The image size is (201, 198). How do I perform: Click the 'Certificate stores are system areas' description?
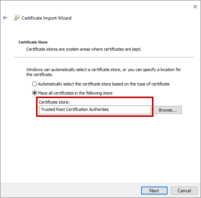point(84,49)
